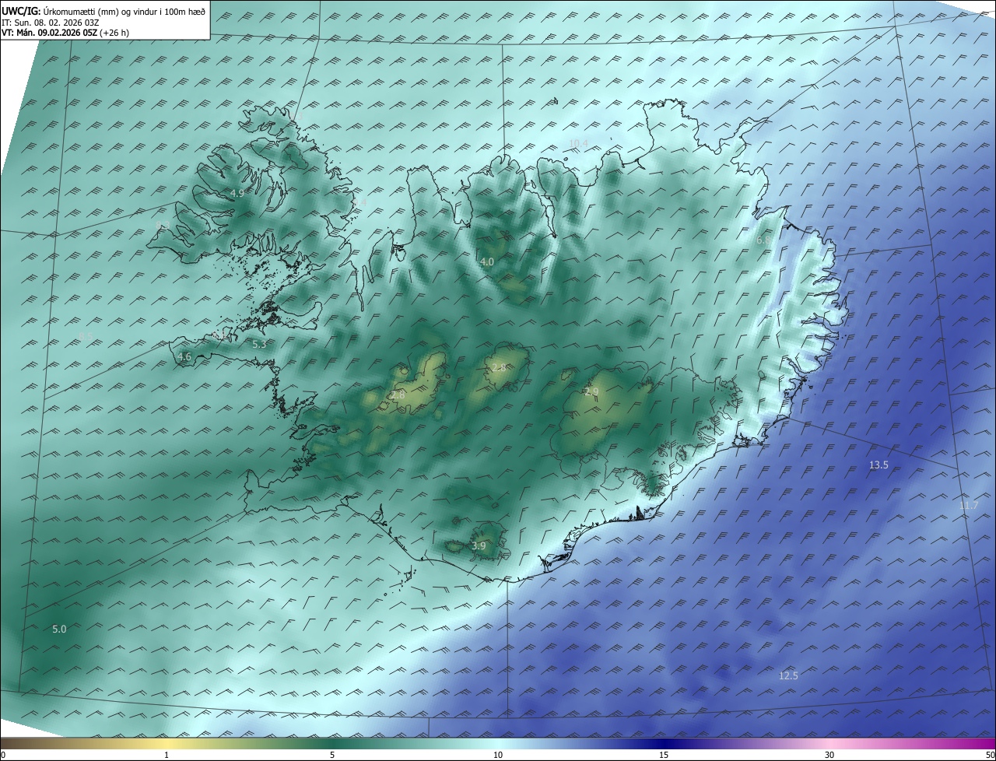Click the "15" tick label on the color scale
This screenshot has width=996, height=761.
(664, 755)
